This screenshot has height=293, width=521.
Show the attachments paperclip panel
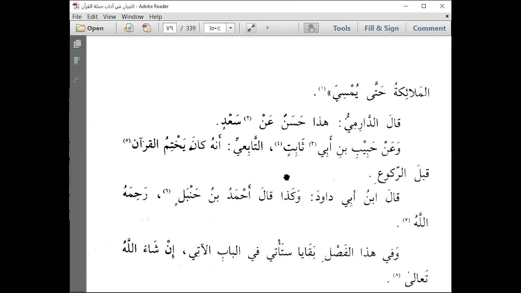(77, 79)
